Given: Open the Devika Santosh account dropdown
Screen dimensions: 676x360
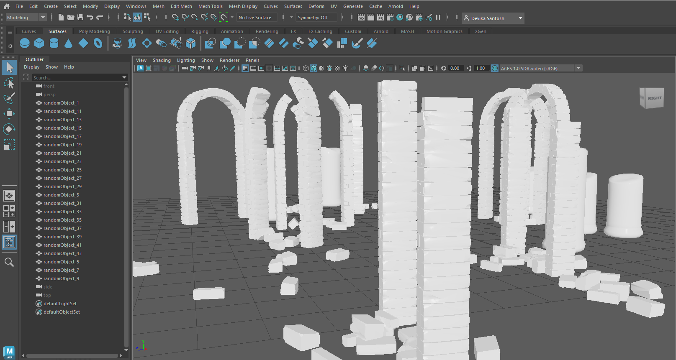Looking at the screenshot, I should (520, 18).
